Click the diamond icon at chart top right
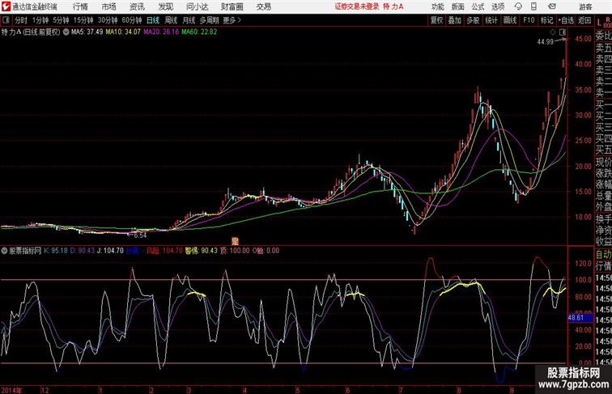This screenshot has width=612, height=394. pos(553,32)
